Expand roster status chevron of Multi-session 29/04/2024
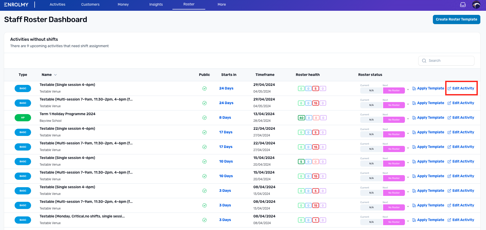Screen dimensions: 486x230 (x=408, y=104)
